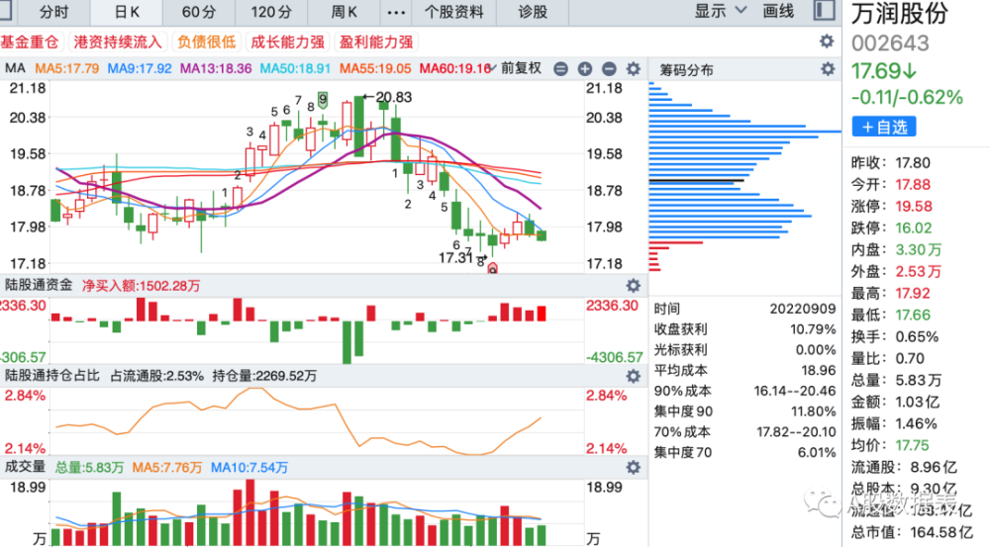
Task: Open MA indicator settings gear
Action: point(634,69)
